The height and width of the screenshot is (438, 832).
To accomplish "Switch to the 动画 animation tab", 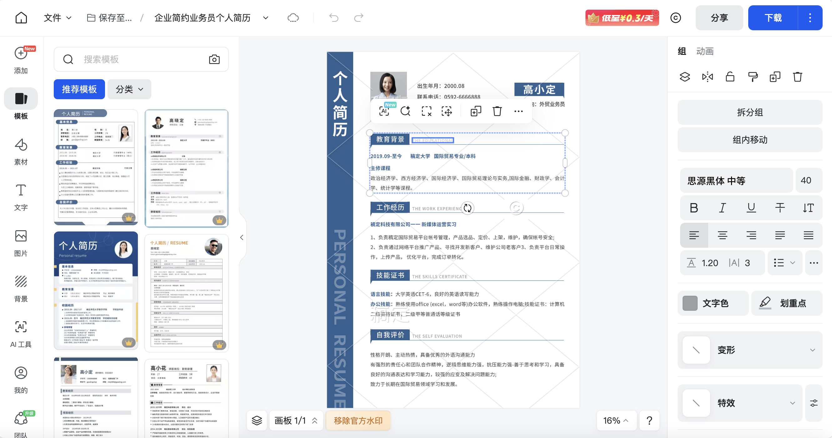I will 705,51.
